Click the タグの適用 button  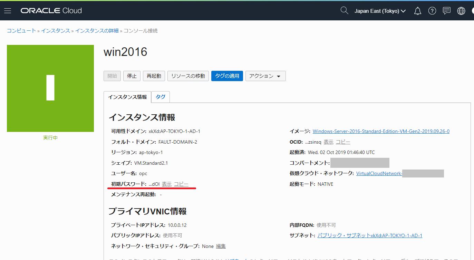pyautogui.click(x=227, y=76)
